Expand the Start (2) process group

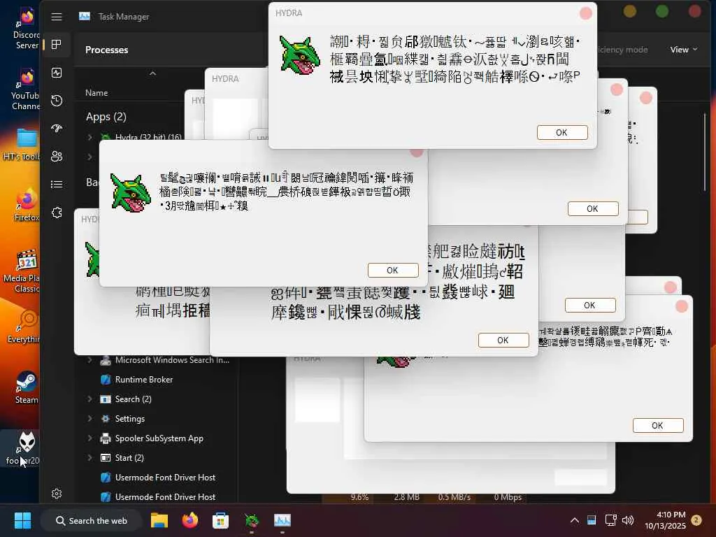click(x=90, y=457)
